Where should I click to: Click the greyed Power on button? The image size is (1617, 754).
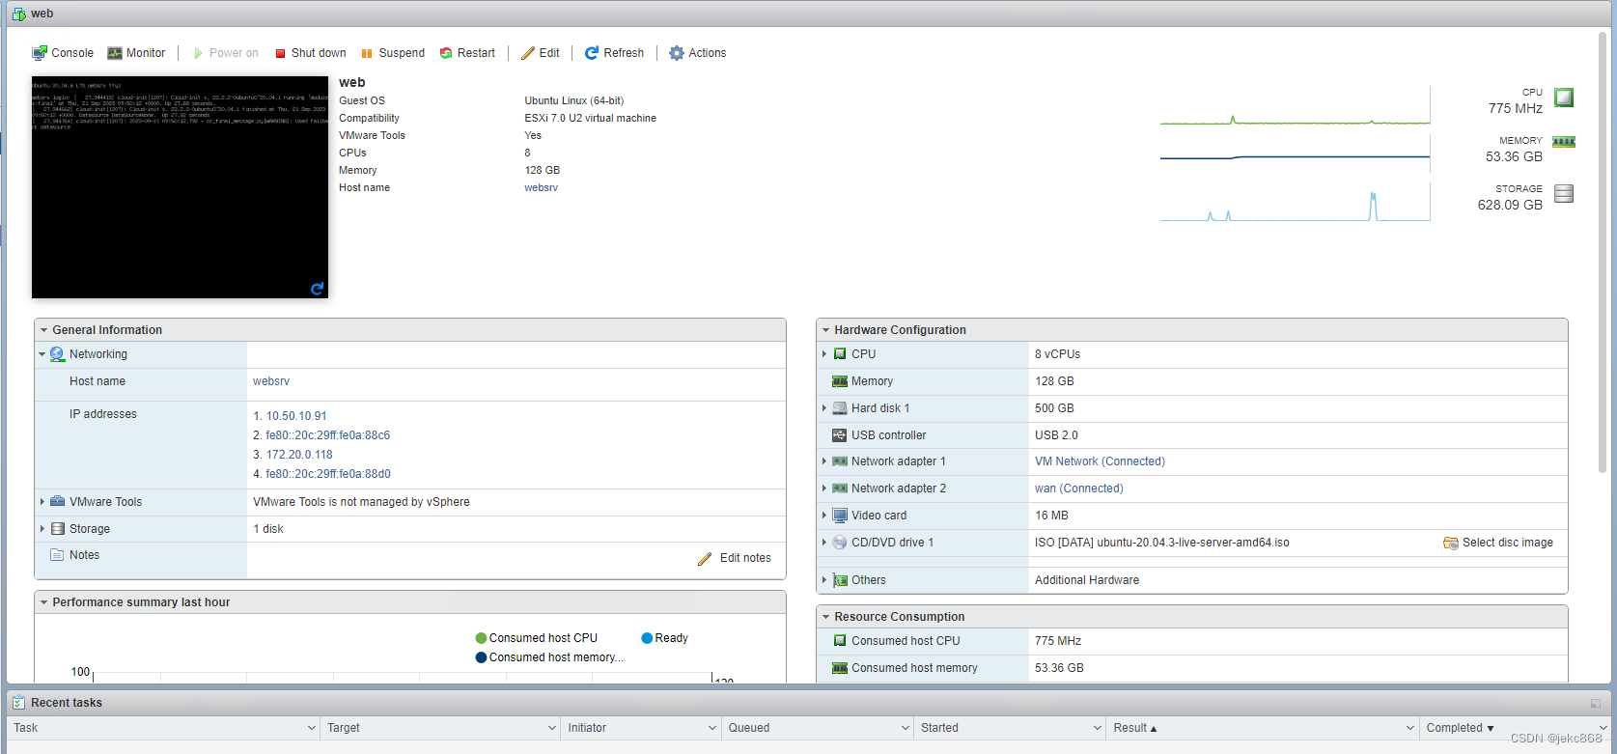(226, 53)
